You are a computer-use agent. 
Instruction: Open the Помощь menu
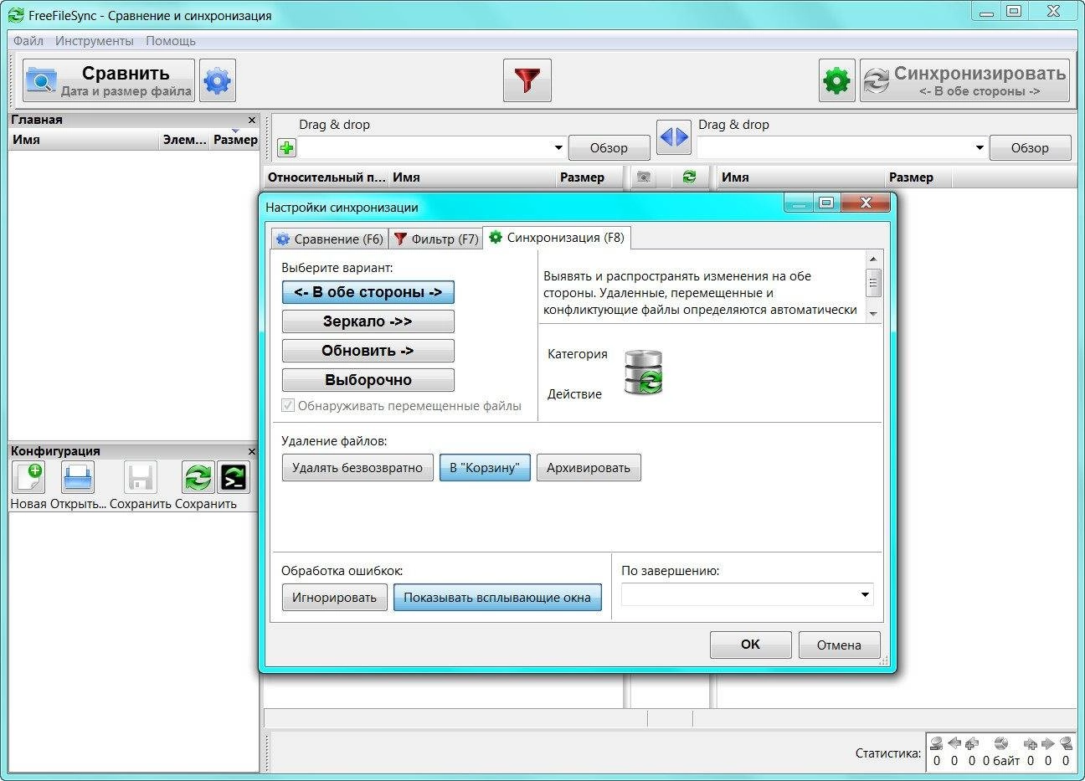point(171,41)
